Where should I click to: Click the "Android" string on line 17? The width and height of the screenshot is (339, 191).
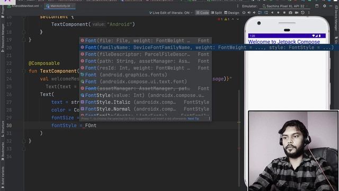(120, 24)
